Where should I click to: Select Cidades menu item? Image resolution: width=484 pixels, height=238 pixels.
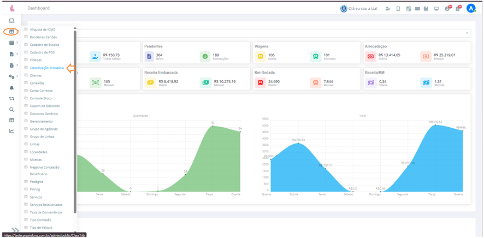point(36,60)
